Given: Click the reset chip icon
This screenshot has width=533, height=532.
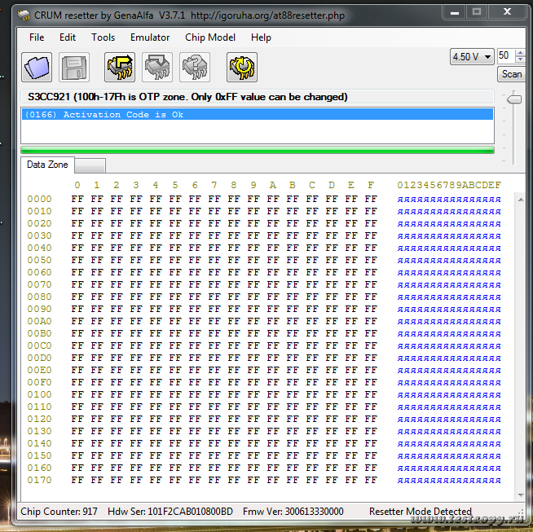Looking at the screenshot, I should pyautogui.click(x=242, y=68).
